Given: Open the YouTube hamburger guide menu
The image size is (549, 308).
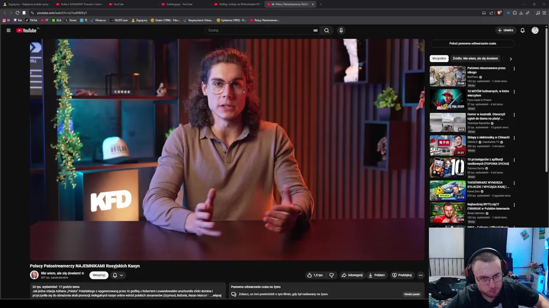Looking at the screenshot, I should point(8,30).
